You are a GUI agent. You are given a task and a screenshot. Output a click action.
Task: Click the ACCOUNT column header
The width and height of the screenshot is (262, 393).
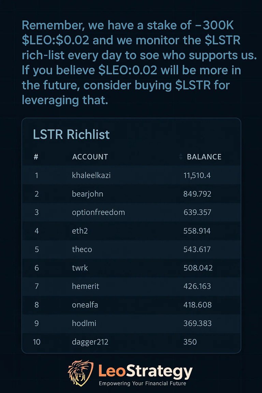[x=90, y=157]
